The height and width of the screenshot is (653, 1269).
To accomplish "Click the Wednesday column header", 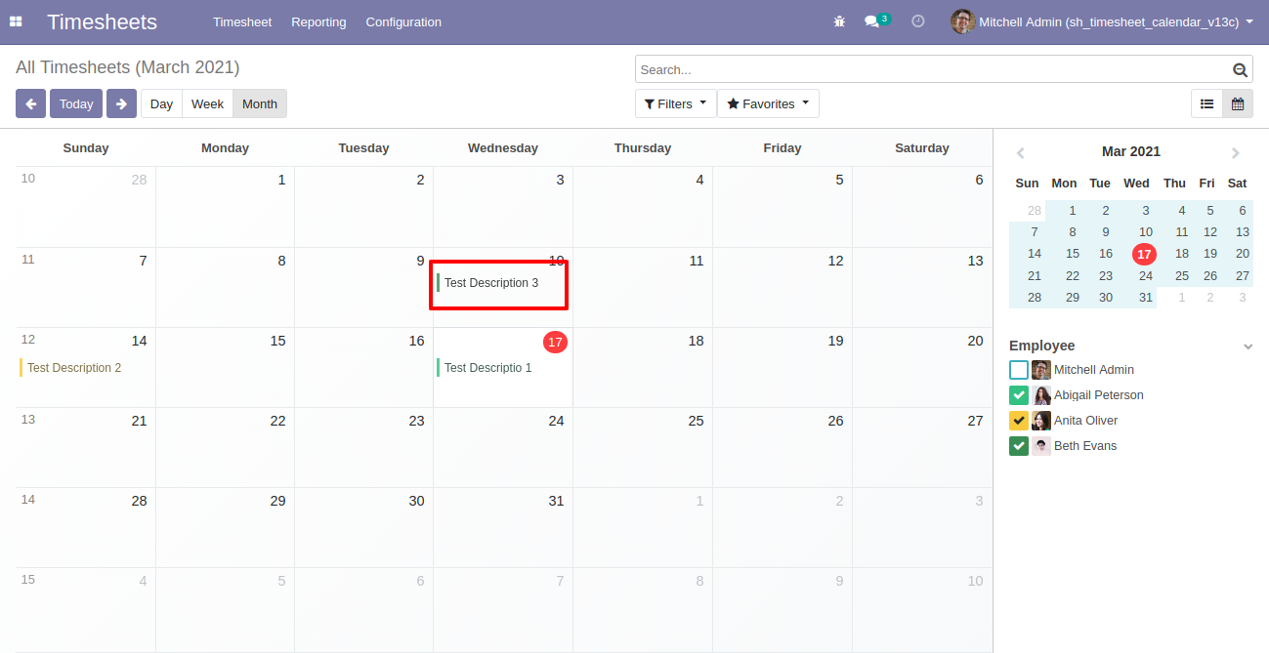I will (x=503, y=148).
